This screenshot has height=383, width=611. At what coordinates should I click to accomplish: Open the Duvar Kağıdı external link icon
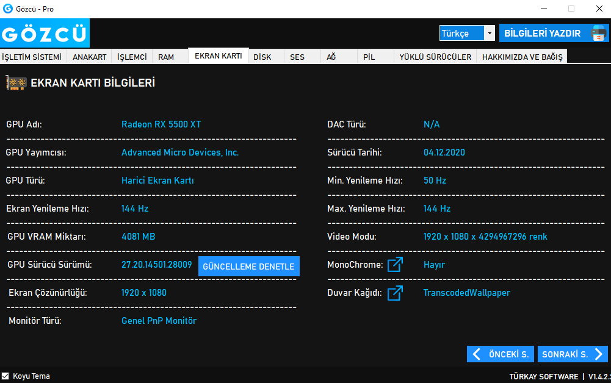point(395,293)
